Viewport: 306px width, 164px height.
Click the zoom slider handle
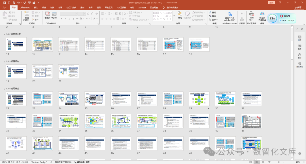(x=279, y=162)
